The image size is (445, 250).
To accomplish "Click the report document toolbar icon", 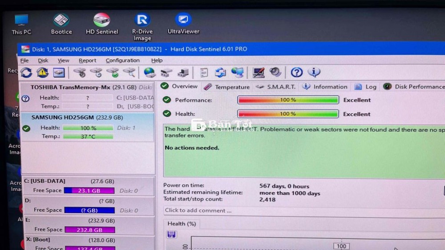I will pos(204,73).
